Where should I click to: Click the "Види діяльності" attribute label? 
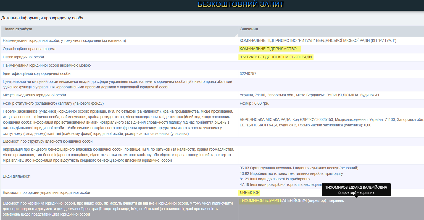click(17, 176)
